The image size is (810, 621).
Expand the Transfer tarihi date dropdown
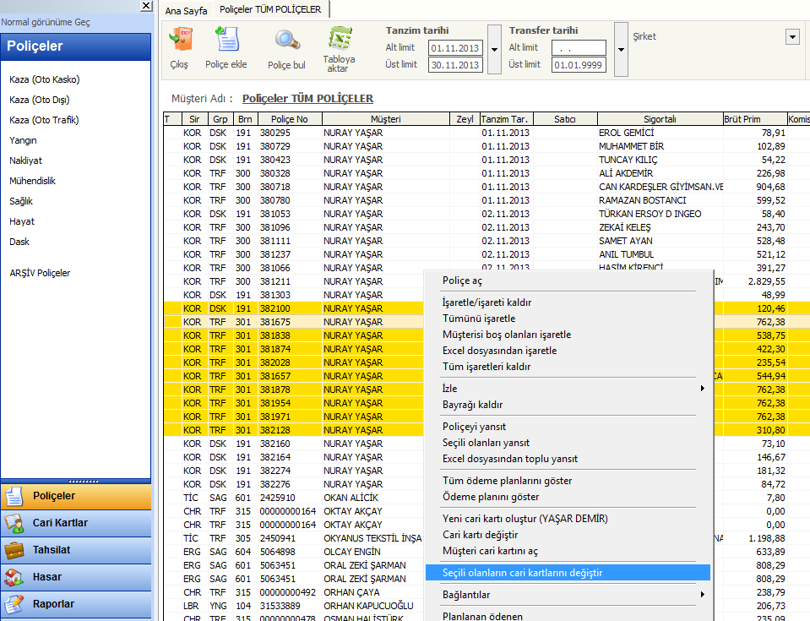pos(621,49)
